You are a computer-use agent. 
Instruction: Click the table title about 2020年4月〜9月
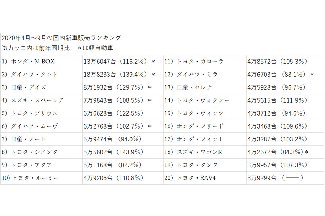point(61,37)
